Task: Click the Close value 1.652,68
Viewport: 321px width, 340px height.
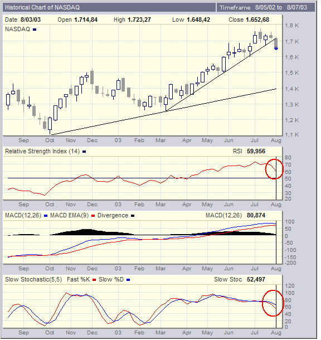Action: 257,20
